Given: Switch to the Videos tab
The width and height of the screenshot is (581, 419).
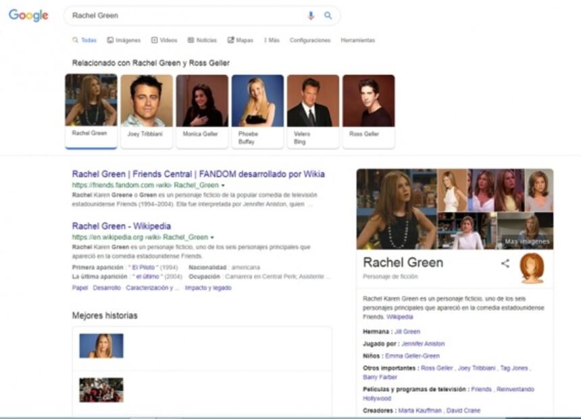Looking at the screenshot, I should tap(164, 41).
